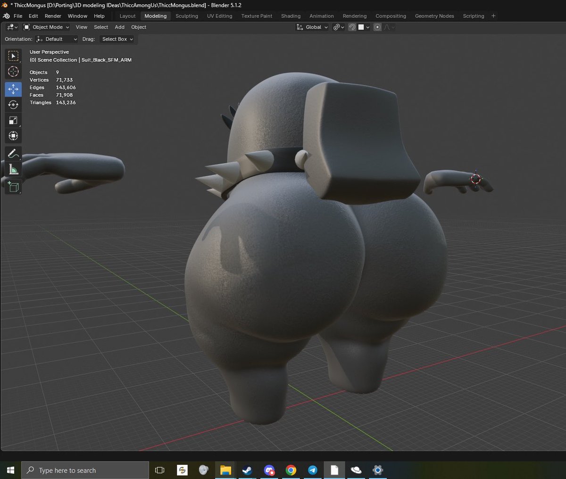Image resolution: width=566 pixels, height=479 pixels.
Task: Open Global transform orientation dropdown
Action: (312, 27)
